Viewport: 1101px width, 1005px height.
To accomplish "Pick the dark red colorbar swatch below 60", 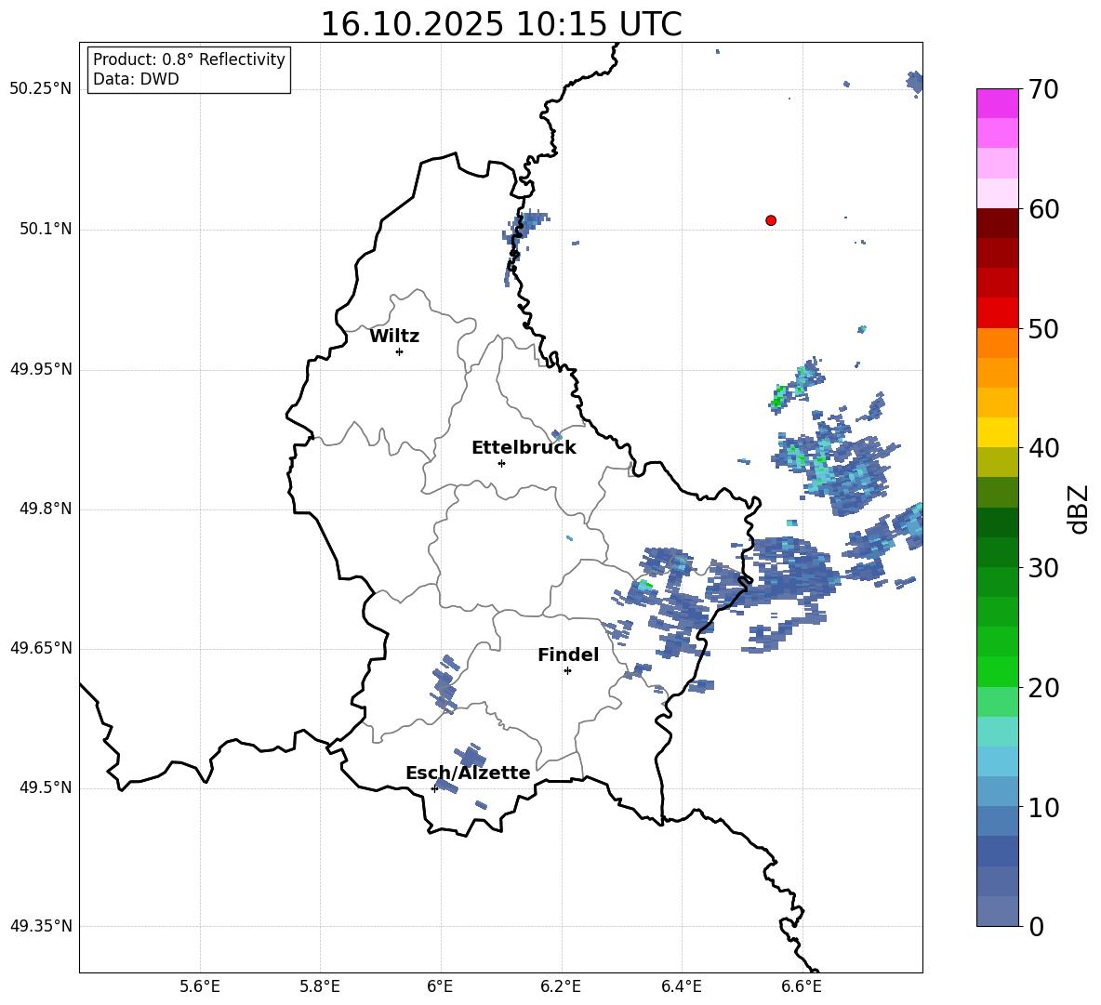I will click(998, 223).
